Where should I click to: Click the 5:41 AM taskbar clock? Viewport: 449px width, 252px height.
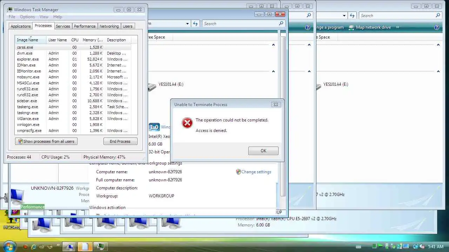point(436,247)
